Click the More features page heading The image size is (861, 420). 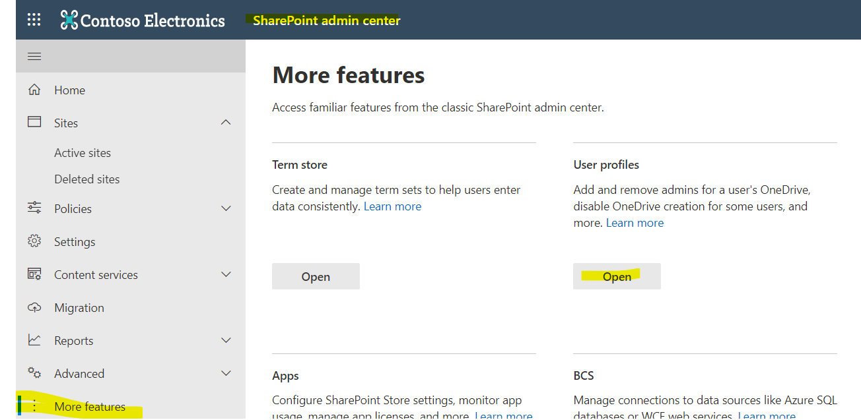349,75
